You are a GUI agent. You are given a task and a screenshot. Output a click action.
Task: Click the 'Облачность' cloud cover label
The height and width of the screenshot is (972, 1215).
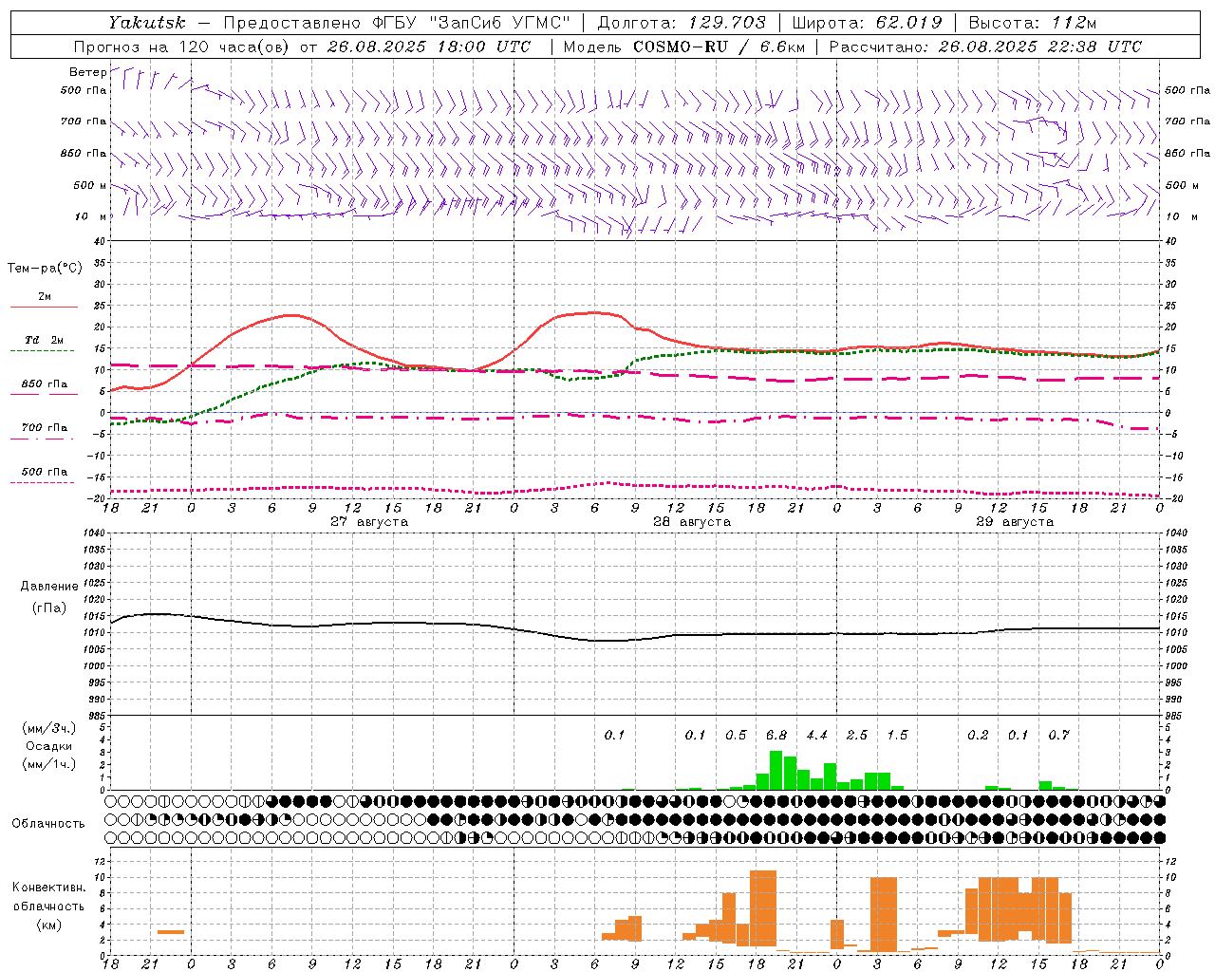click(48, 823)
